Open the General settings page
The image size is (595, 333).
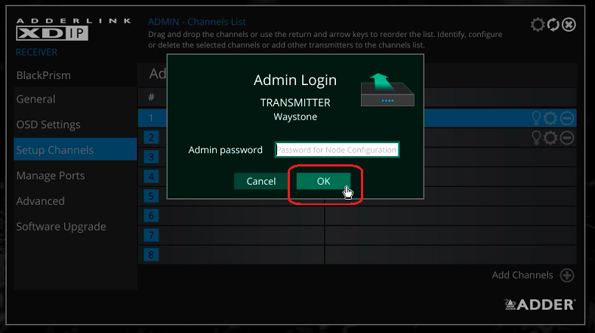[x=36, y=99]
